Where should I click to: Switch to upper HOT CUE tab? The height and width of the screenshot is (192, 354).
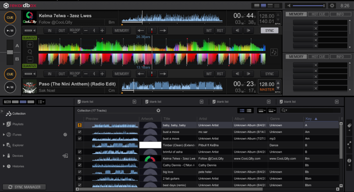coord(318,14)
